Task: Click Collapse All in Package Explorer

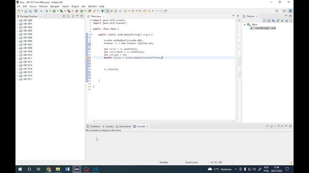Action: (x=64, y=16)
